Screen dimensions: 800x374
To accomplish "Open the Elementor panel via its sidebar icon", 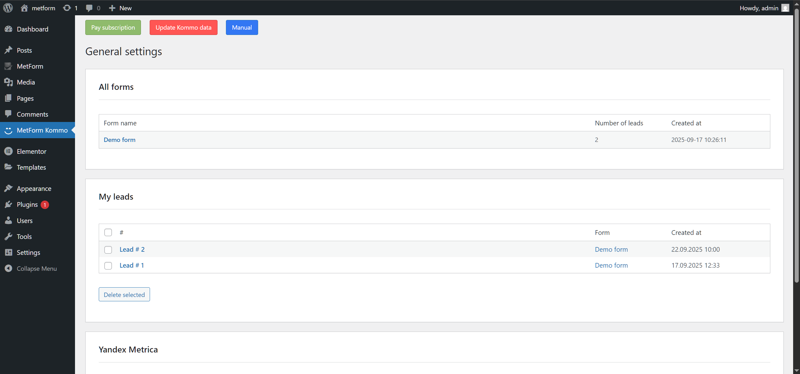I will coord(8,151).
